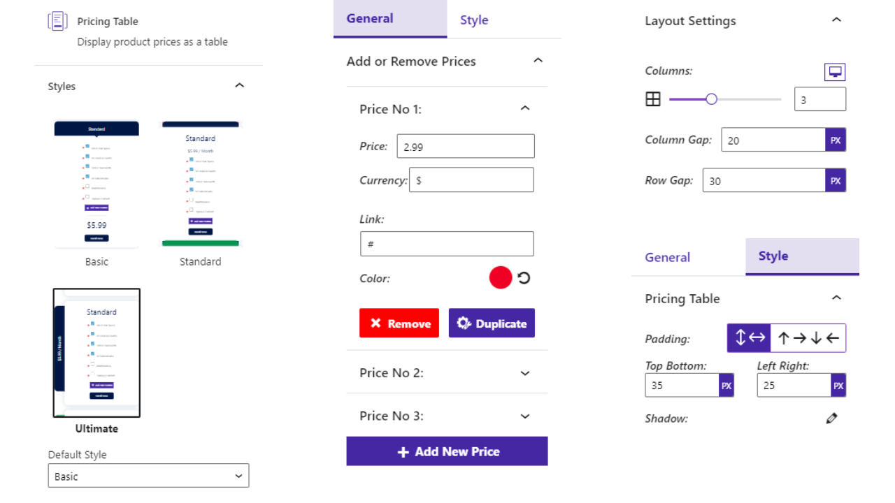Reset the price color with the reset icon
Screen dimensions: 895x503
pyautogui.click(x=524, y=278)
